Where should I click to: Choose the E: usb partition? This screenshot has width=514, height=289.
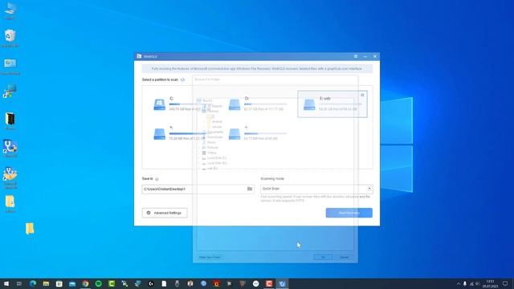[x=332, y=104]
